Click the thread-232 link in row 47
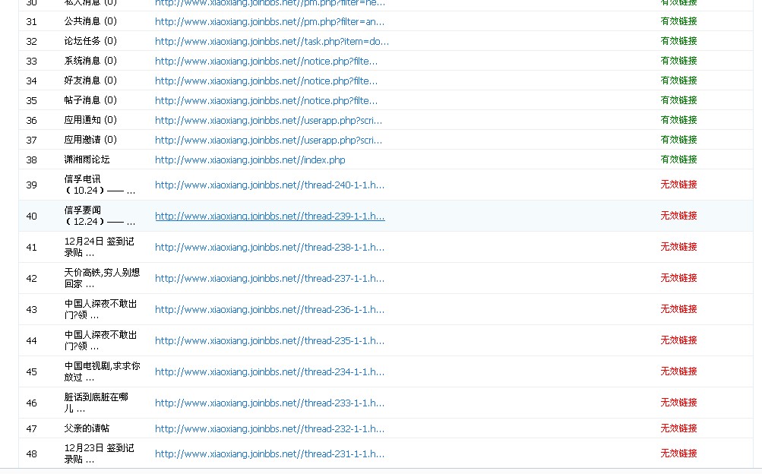 [270, 429]
